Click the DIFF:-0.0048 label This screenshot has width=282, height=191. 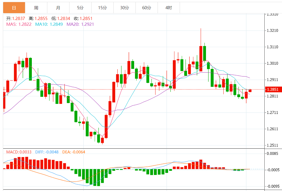[x=47, y=152]
